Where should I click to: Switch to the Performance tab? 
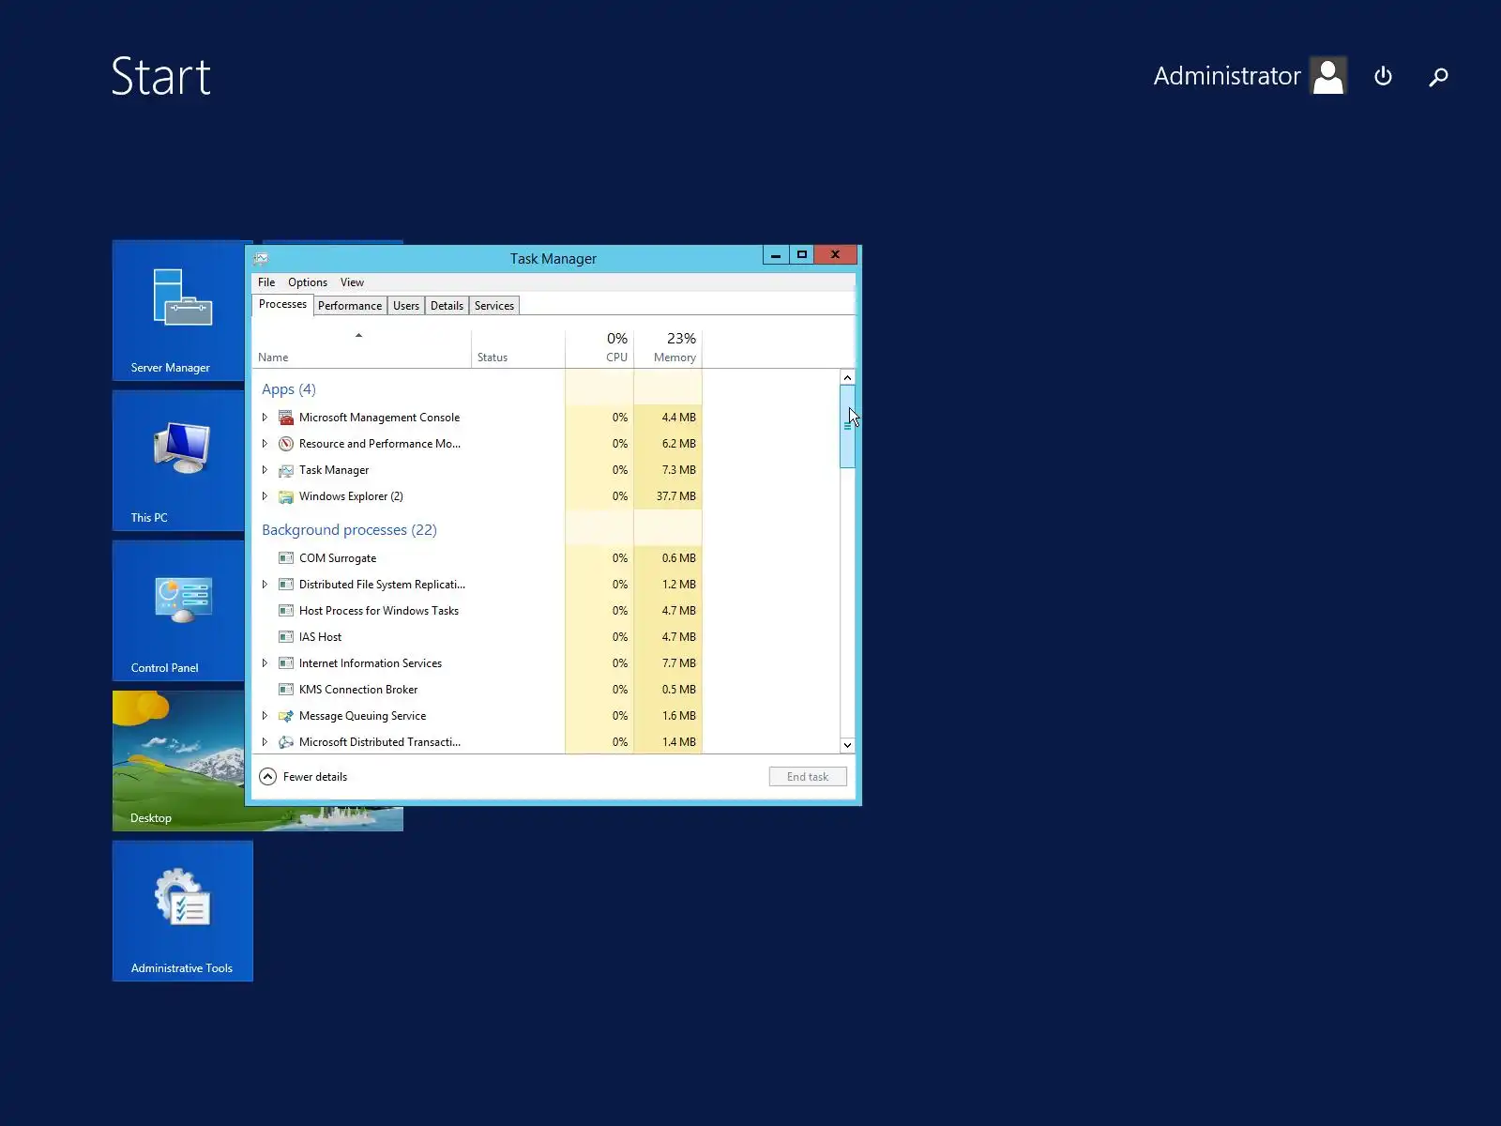(350, 306)
